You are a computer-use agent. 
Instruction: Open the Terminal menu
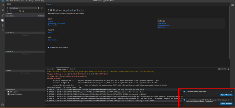[x=37, y=1]
